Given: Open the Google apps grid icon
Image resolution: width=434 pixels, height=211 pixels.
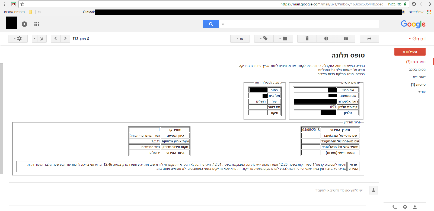Looking at the screenshot, I should tap(37, 24).
